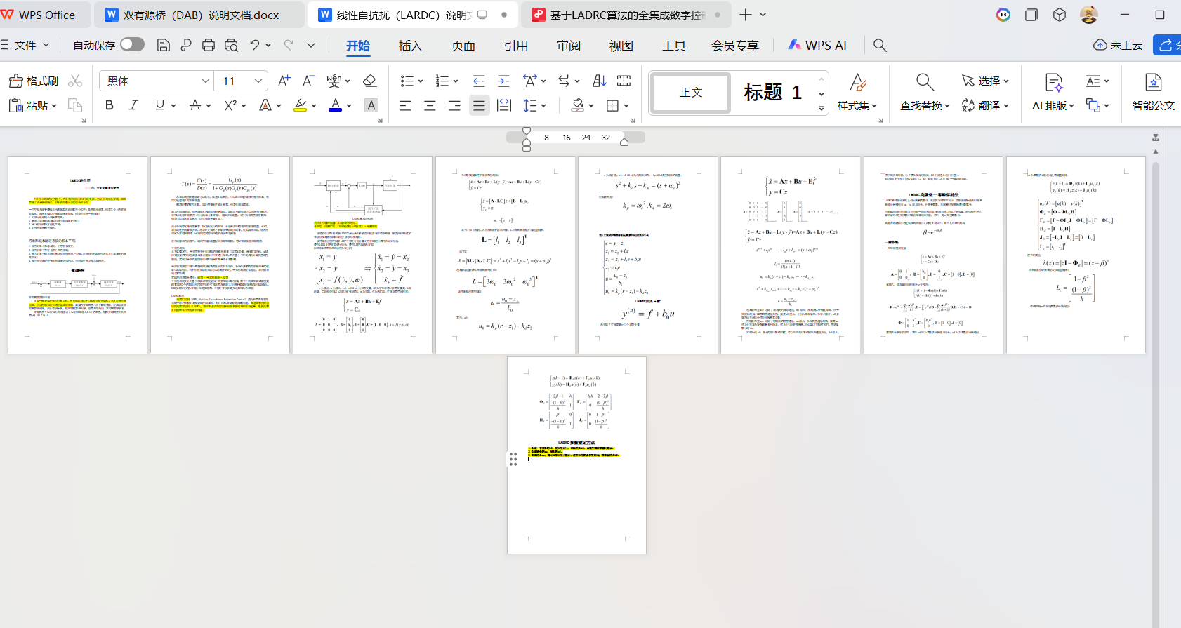Click the blue font color swatch
This screenshot has width=1181, height=628.
(336, 105)
